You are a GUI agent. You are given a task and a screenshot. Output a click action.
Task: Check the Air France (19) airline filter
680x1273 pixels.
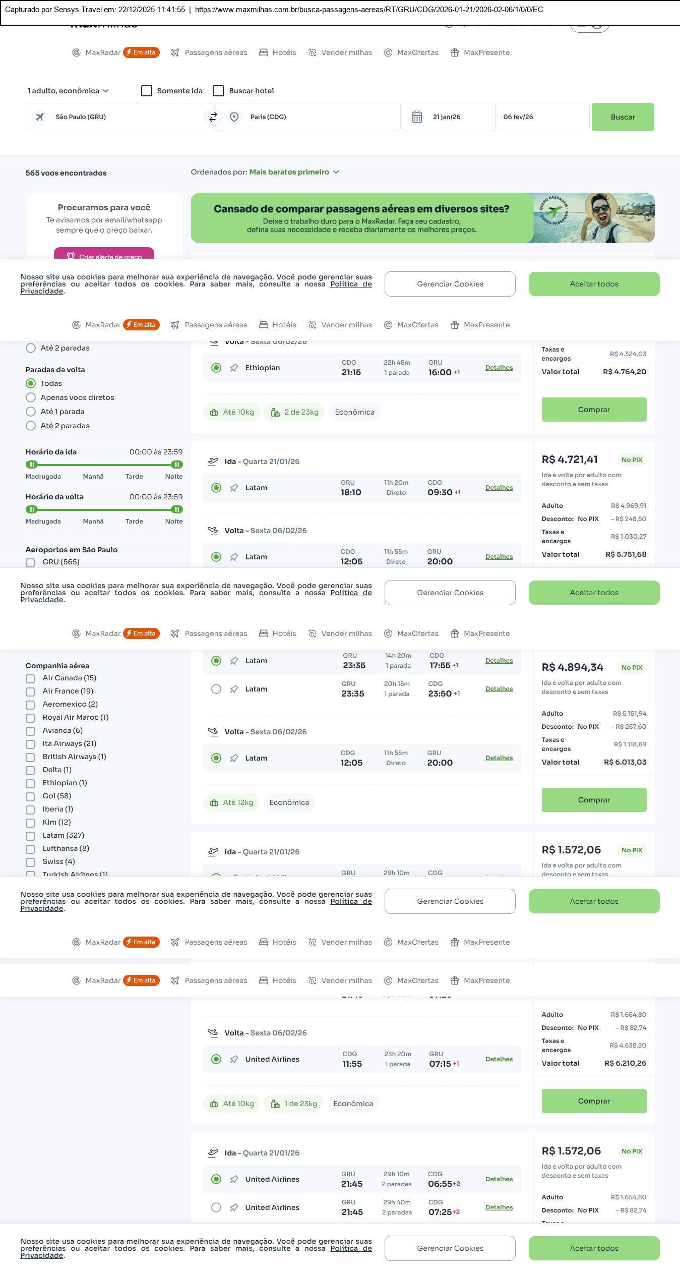(x=30, y=691)
